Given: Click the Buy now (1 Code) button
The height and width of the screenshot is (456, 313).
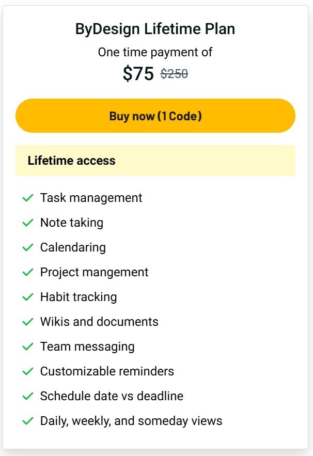Looking at the screenshot, I should coord(155,116).
